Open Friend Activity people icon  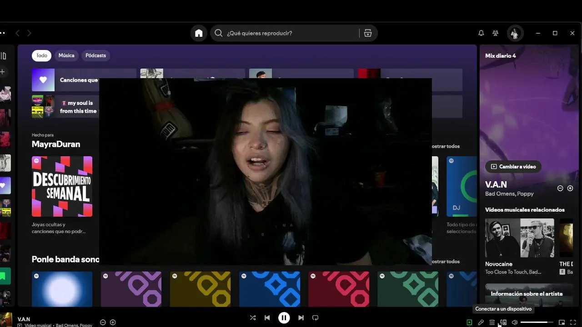(x=496, y=33)
